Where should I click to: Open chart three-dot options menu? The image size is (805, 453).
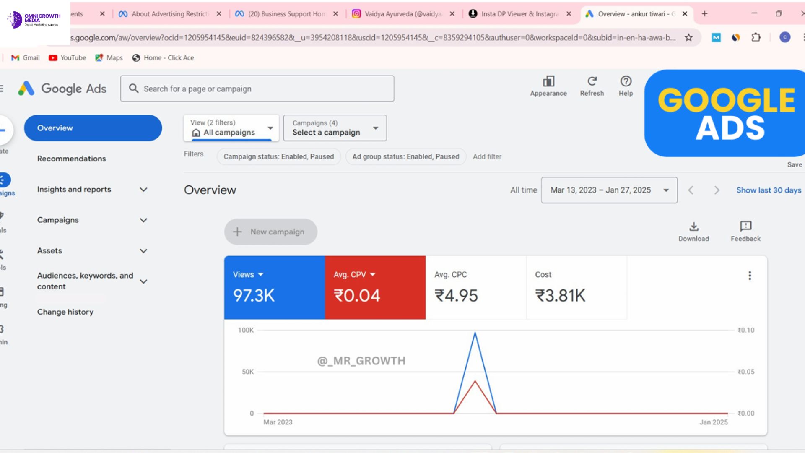[x=750, y=276]
